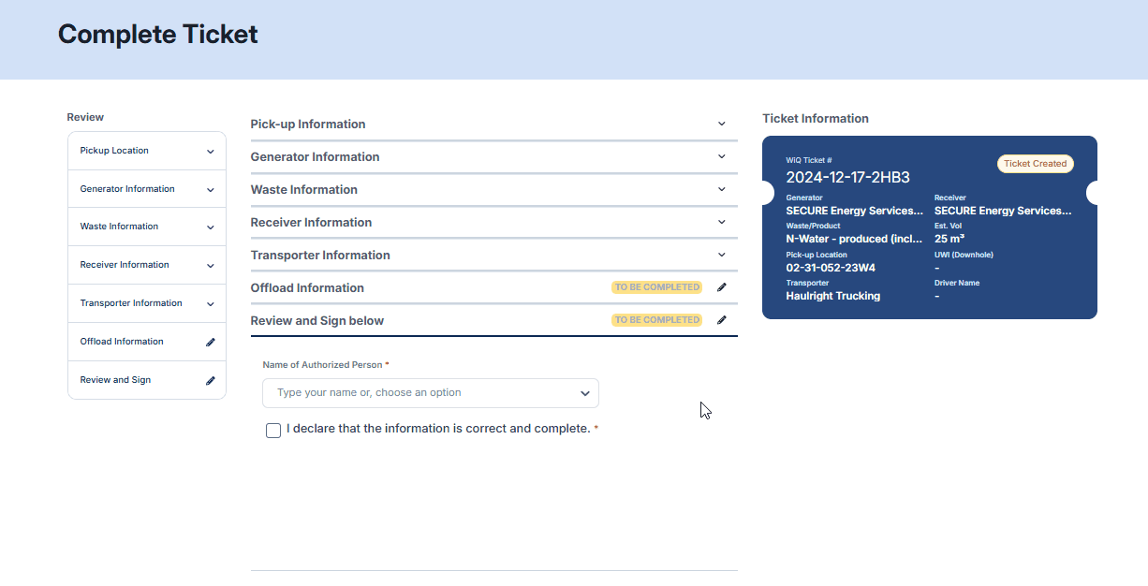Screen dimensions: 1148x586
Task: Click Receiver SECURE Energy Services value on ticket
Action: [x=1003, y=211]
